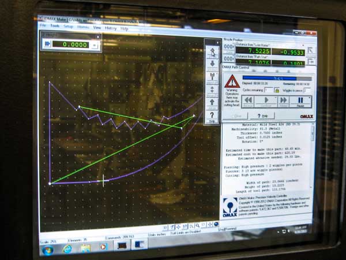Click the 7.5225 X position readout

coord(253,51)
